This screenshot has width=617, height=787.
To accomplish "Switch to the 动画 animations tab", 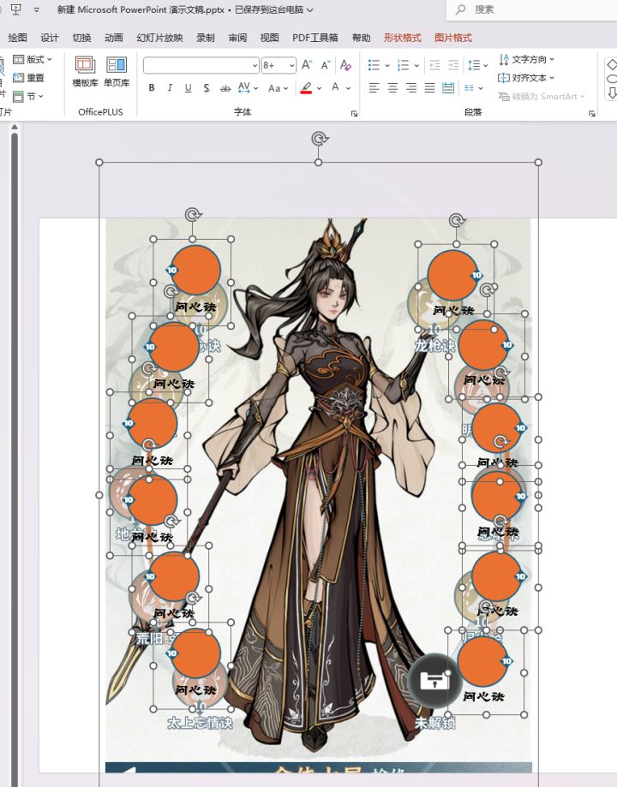I will pyautogui.click(x=114, y=38).
